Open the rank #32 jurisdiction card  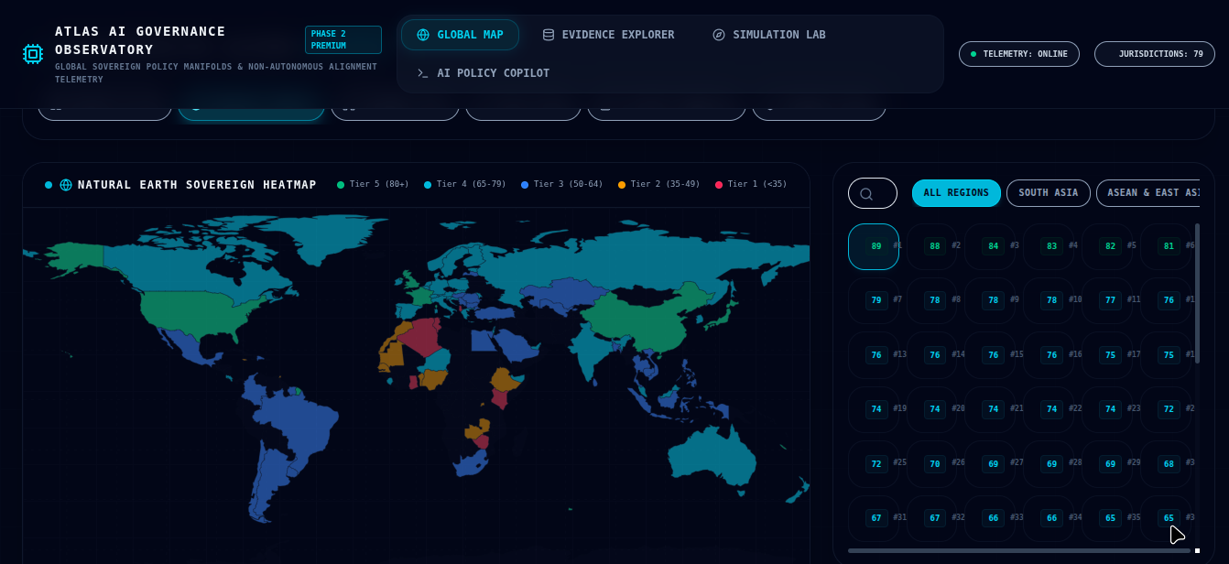coord(932,518)
